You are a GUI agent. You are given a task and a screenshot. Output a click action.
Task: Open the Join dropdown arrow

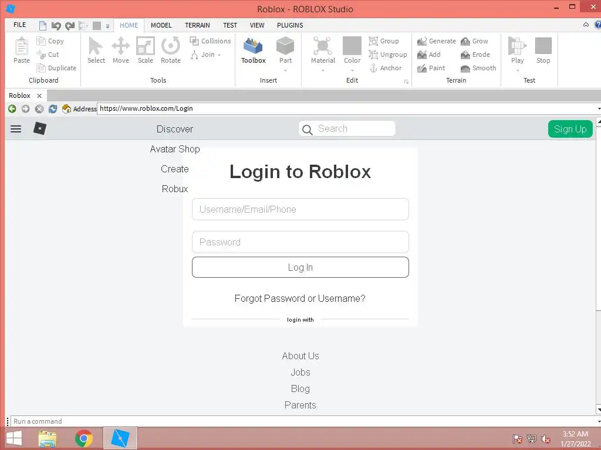coord(220,55)
